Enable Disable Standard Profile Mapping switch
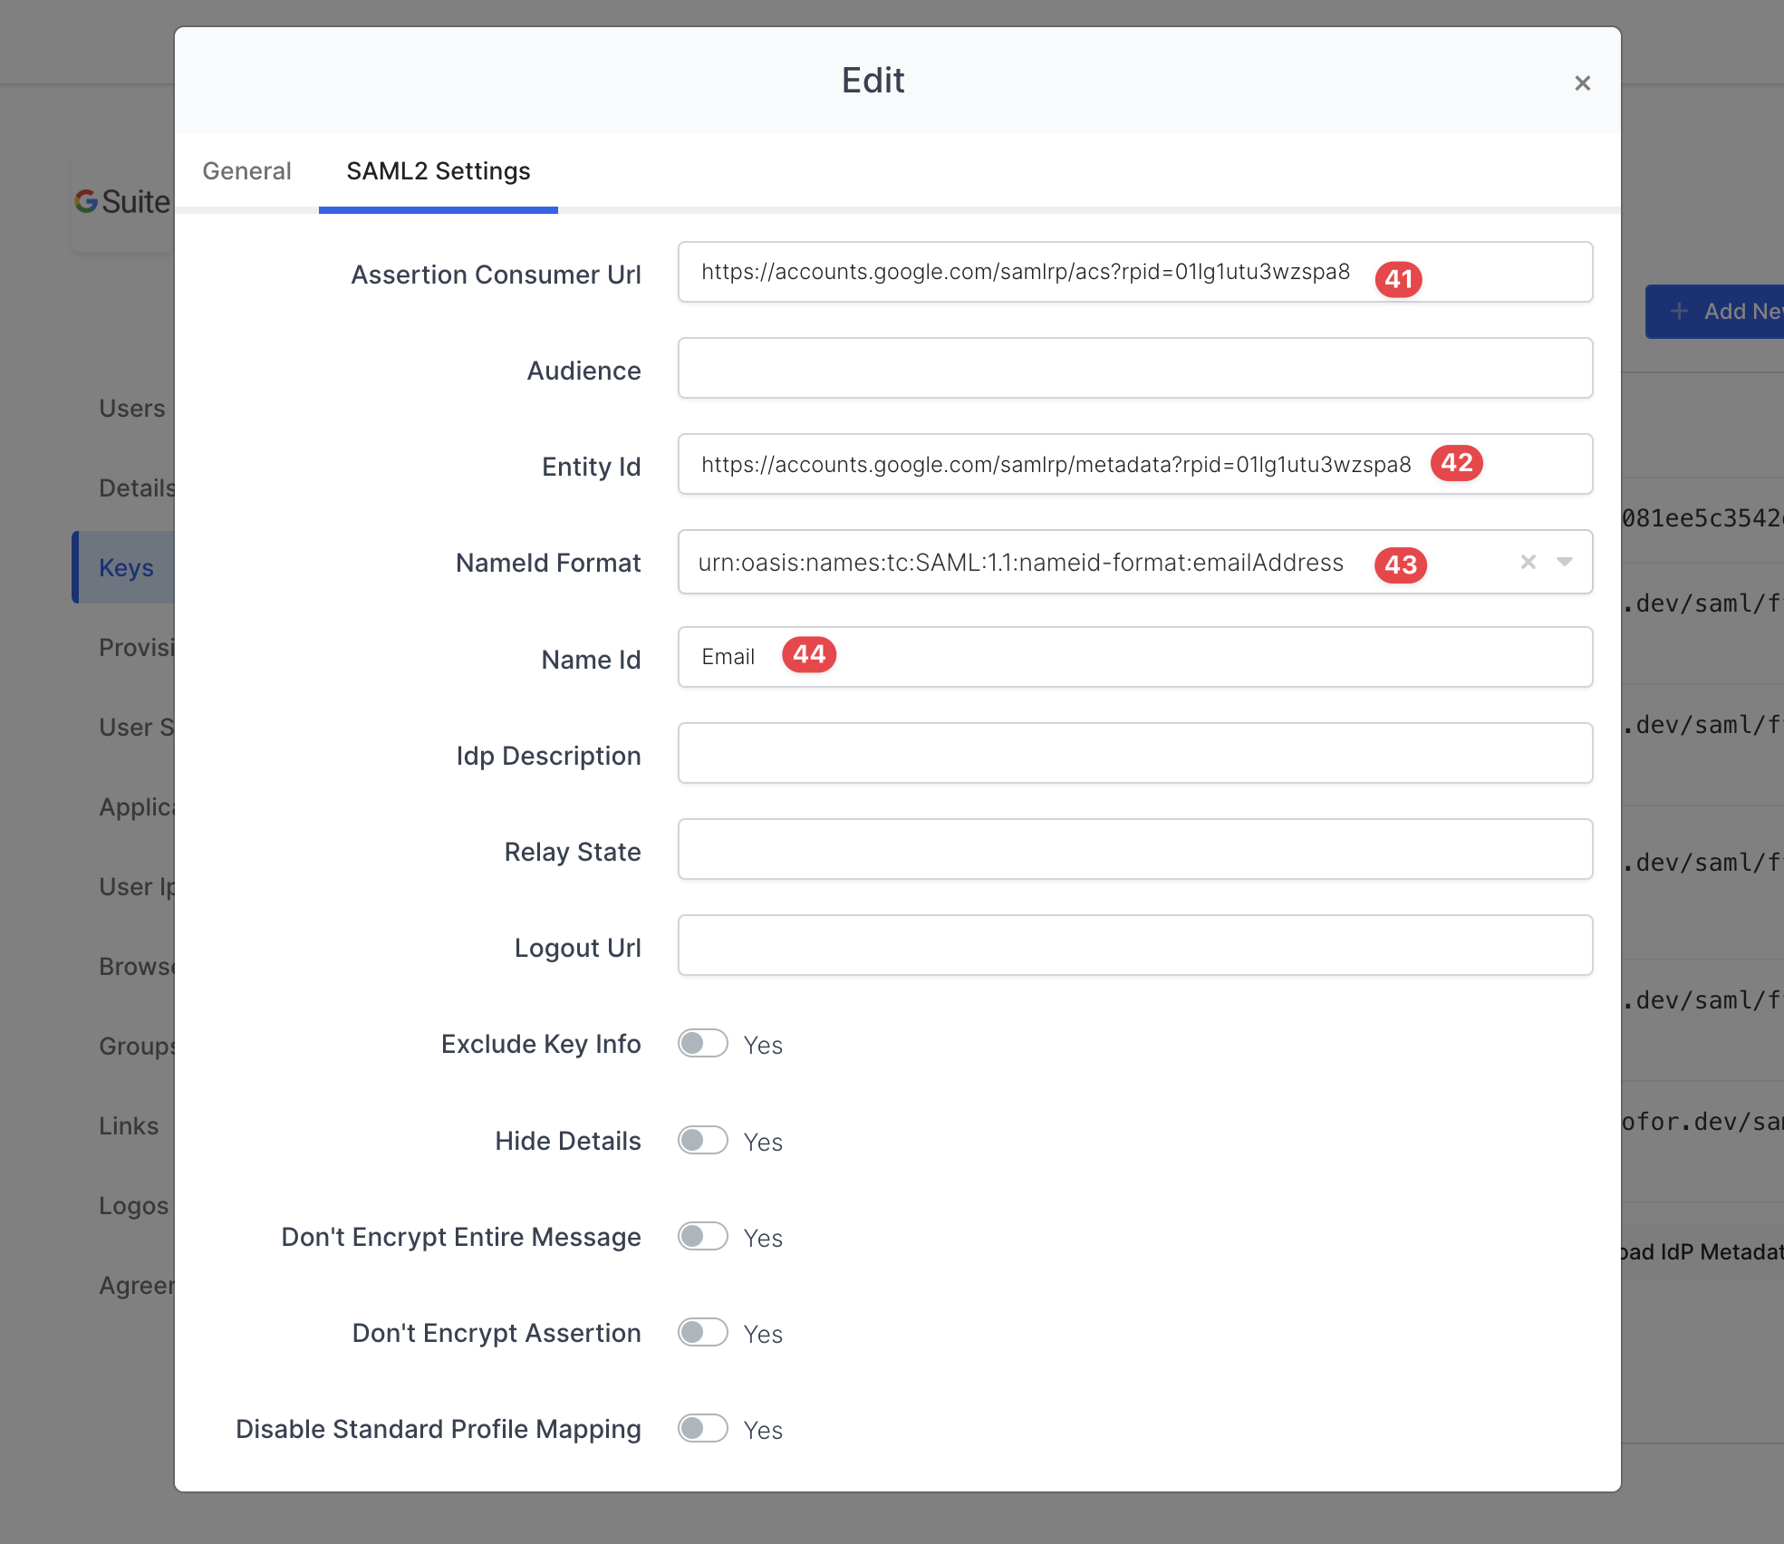The image size is (1784, 1544). coord(703,1428)
